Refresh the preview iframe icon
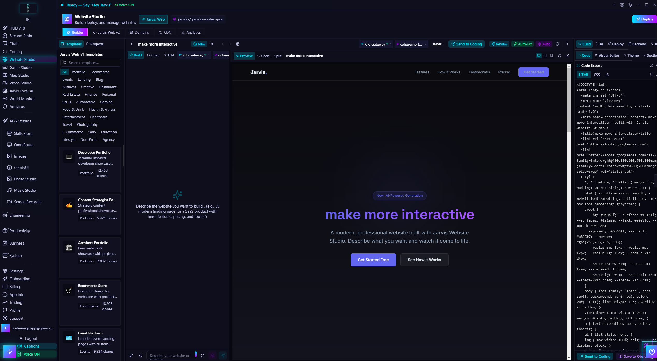 560,56
